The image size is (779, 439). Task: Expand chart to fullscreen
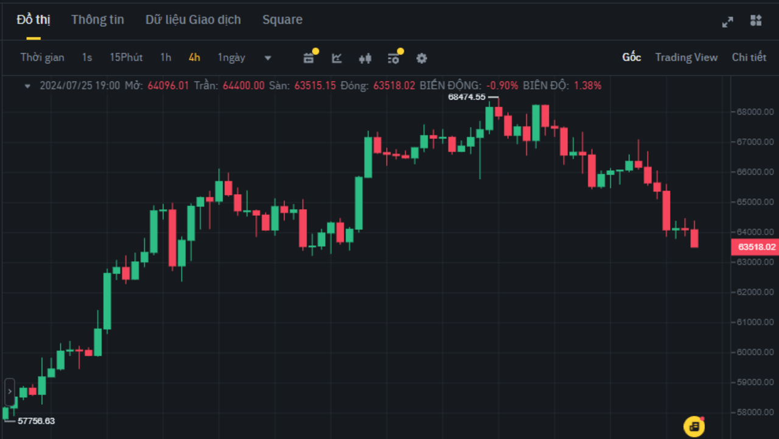pos(728,21)
